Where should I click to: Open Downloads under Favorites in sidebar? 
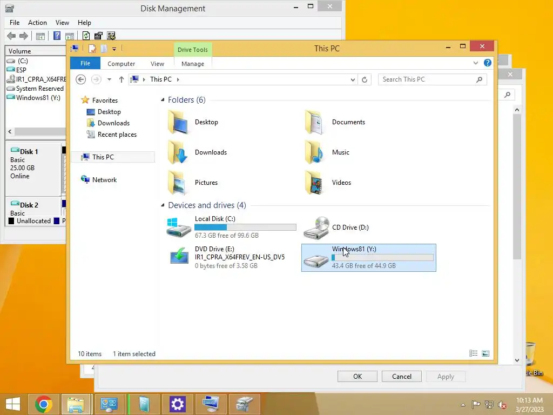click(113, 123)
